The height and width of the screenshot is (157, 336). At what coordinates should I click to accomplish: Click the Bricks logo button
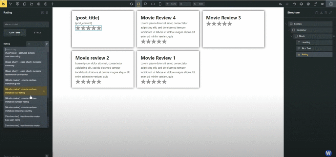click(3, 4)
